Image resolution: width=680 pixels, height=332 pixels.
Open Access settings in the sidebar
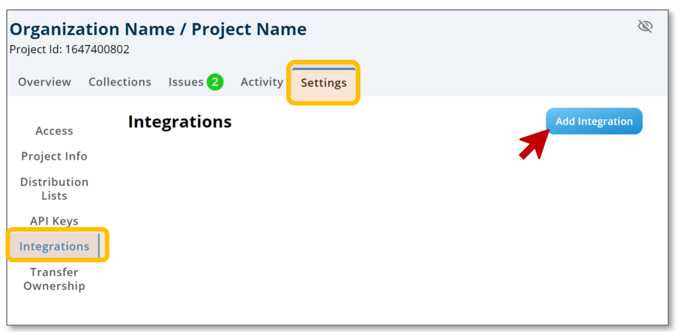(54, 131)
